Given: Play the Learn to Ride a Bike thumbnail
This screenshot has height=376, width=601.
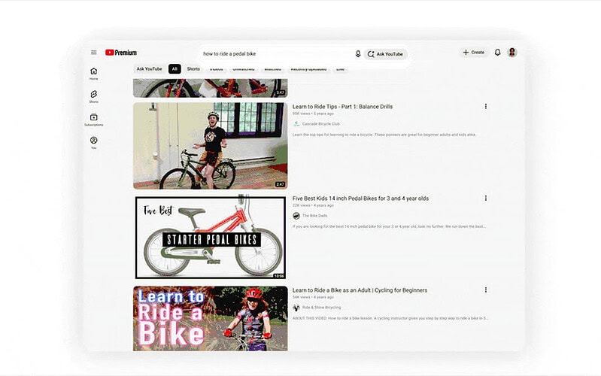Looking at the screenshot, I should [x=211, y=319].
